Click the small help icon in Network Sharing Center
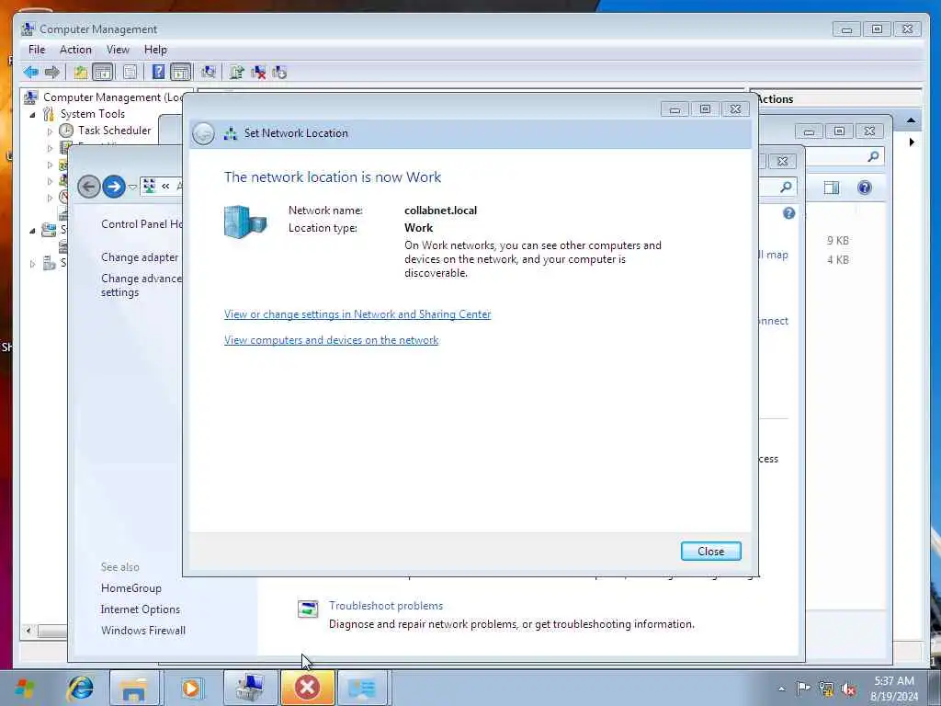 tap(789, 213)
